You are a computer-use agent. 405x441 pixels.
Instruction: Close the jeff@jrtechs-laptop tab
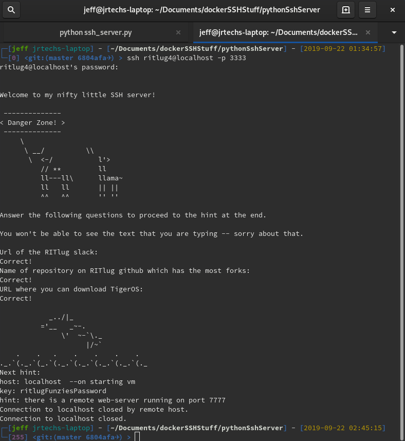coord(369,32)
